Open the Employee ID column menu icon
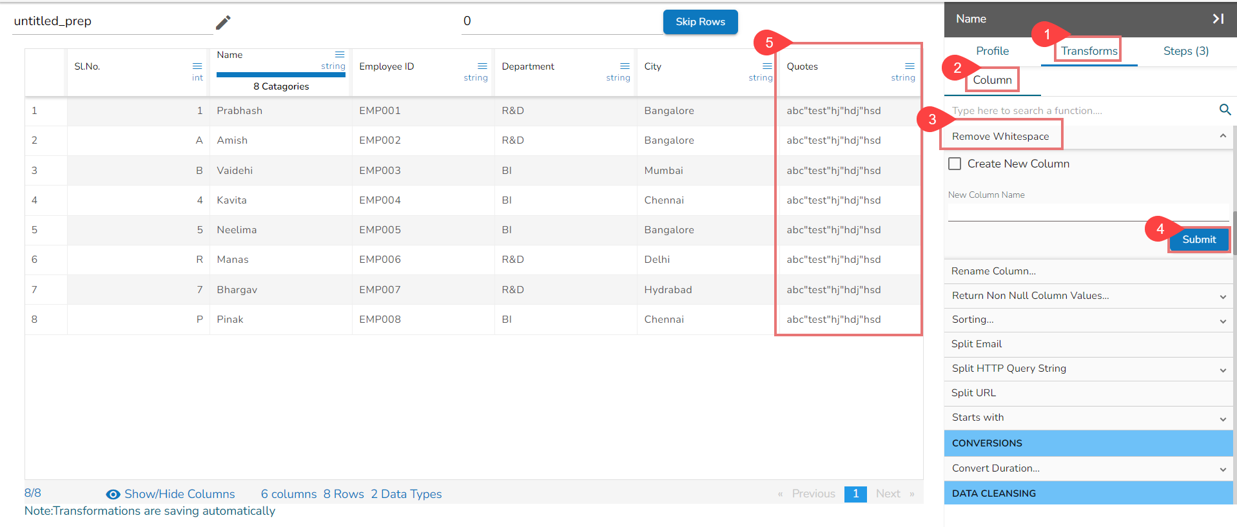This screenshot has height=527, width=1237. point(482,66)
